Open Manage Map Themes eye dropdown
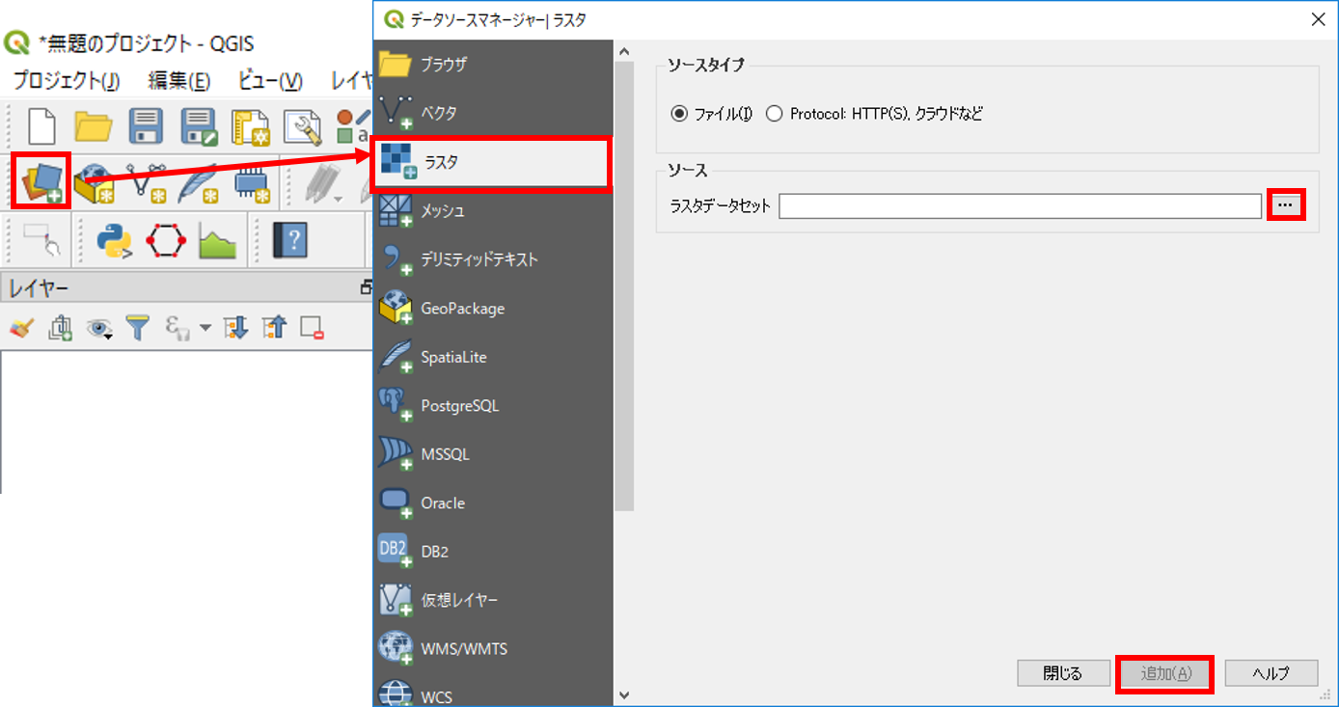This screenshot has width=1339, height=707. click(x=99, y=329)
